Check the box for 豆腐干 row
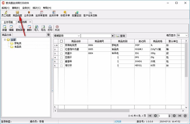 [x=61, y=58]
